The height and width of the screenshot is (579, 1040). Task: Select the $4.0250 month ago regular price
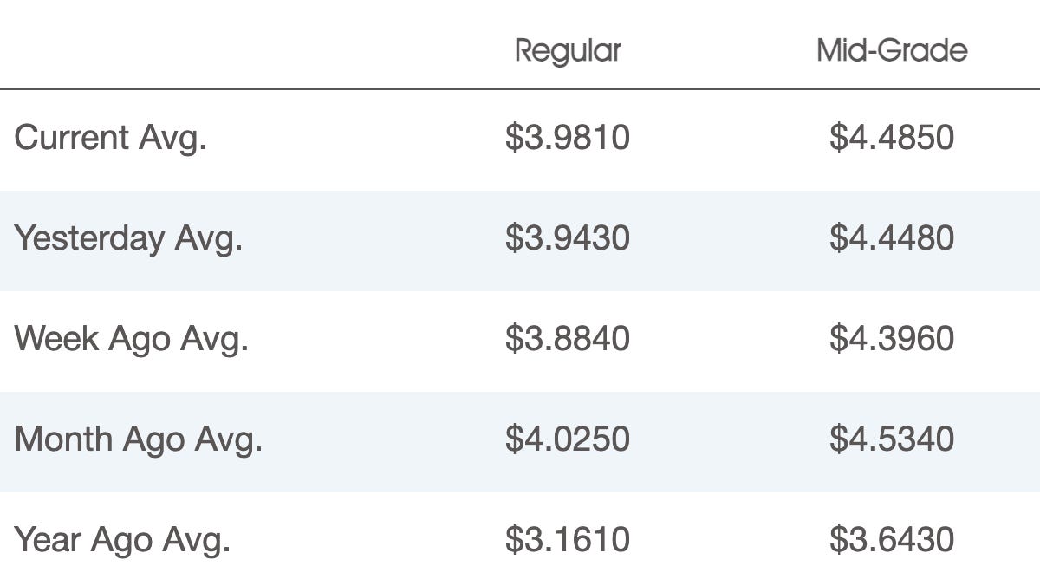pos(568,439)
